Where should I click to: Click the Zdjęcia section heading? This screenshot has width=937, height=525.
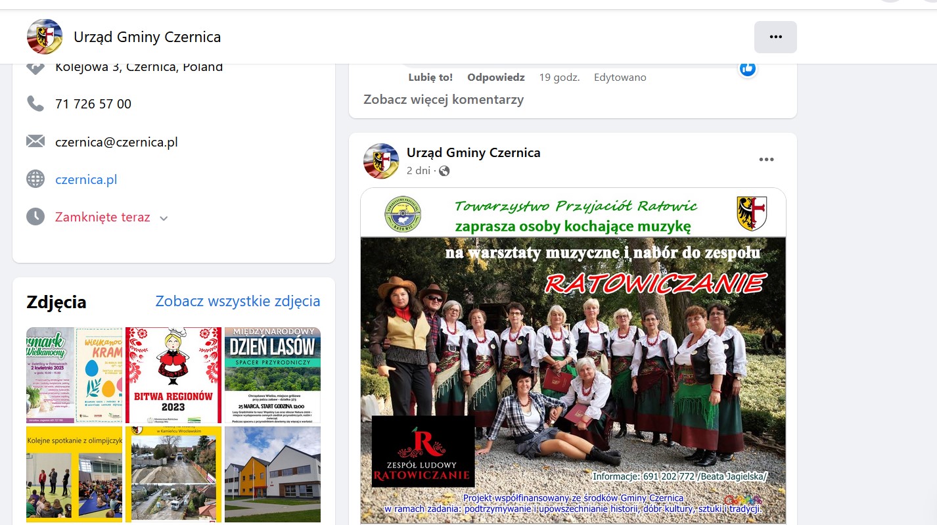[x=57, y=302]
